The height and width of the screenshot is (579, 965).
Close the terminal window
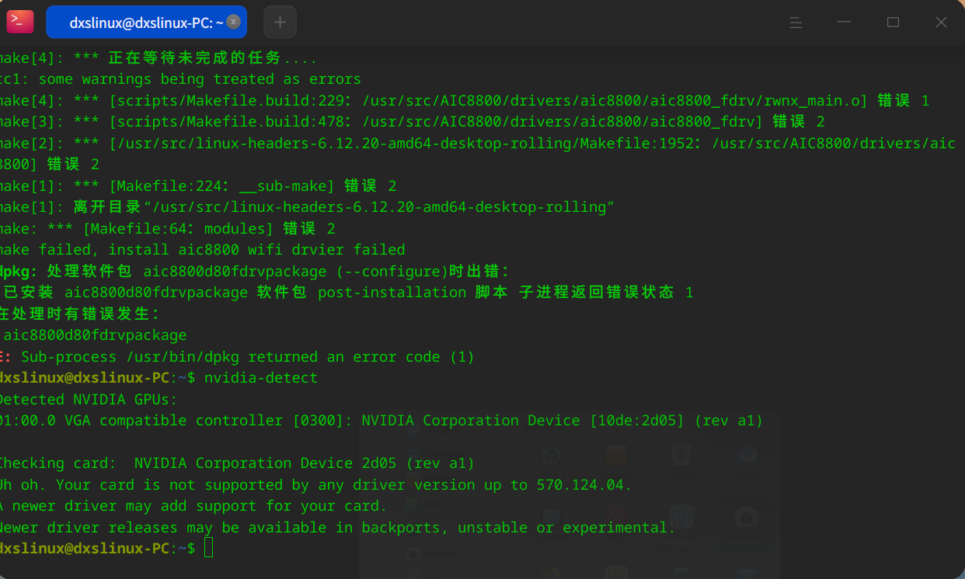pyautogui.click(x=941, y=23)
